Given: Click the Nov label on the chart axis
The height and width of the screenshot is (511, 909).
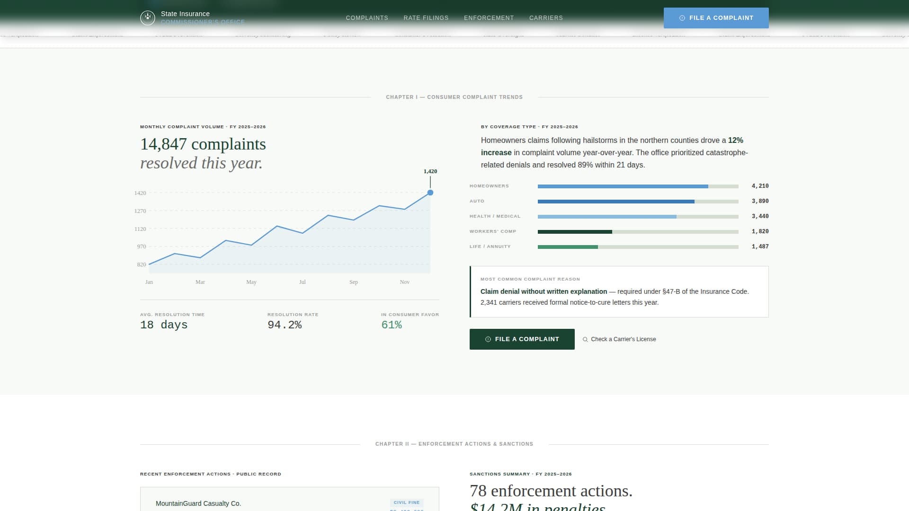Looking at the screenshot, I should coord(405,282).
